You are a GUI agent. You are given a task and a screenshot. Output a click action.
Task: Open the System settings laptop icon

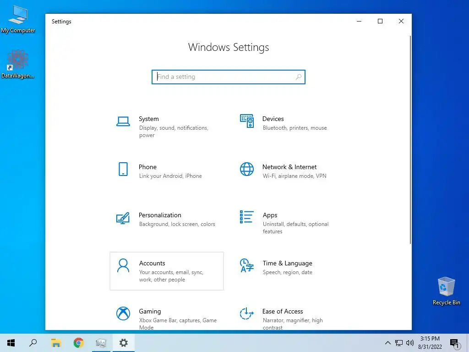pos(123,121)
